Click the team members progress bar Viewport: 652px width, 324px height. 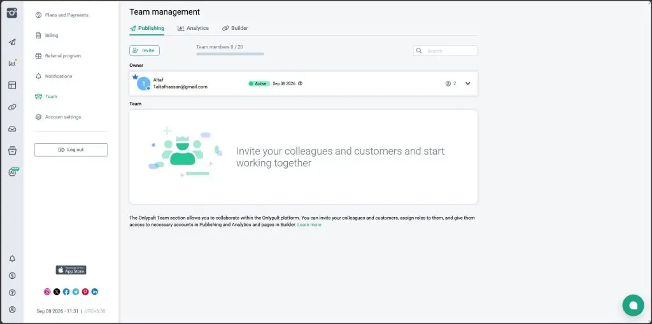(x=230, y=53)
